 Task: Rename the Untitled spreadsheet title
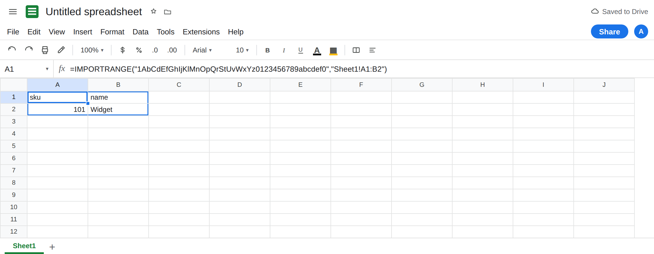94,12
